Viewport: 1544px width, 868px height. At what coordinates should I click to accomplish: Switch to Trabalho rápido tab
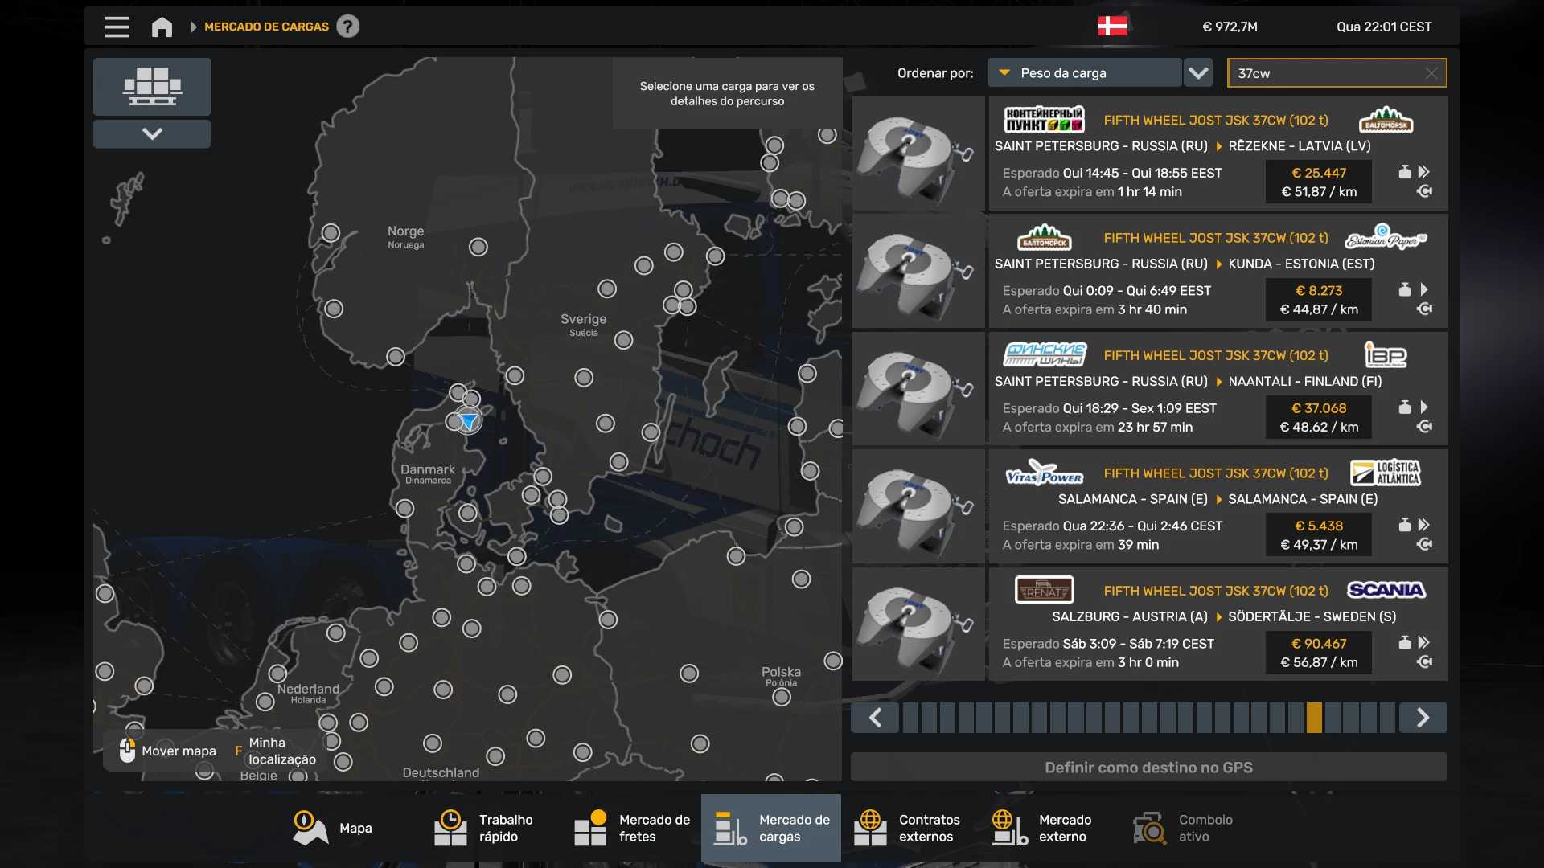484,828
